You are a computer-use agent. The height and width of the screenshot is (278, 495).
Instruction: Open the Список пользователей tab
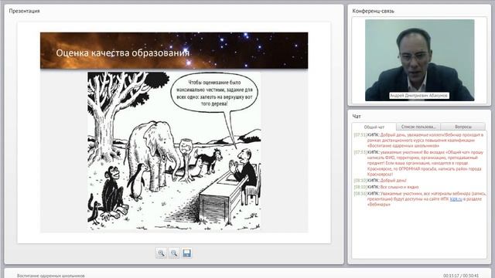pyautogui.click(x=418, y=127)
